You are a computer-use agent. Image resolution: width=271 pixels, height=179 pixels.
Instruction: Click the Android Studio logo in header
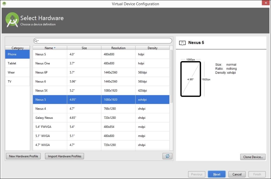(x=12, y=20)
